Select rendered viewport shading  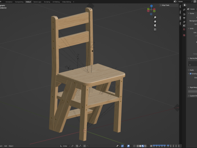(145, 146)
